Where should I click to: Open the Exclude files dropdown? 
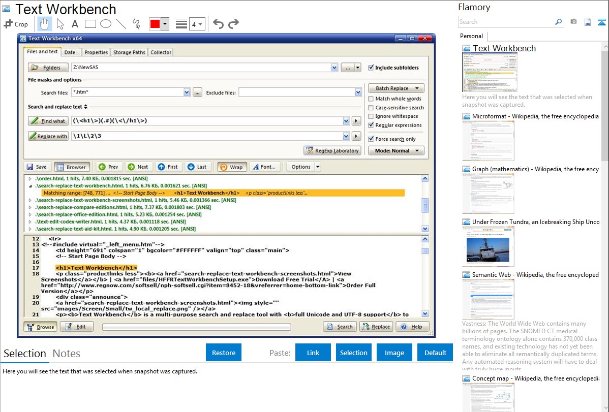click(358, 92)
